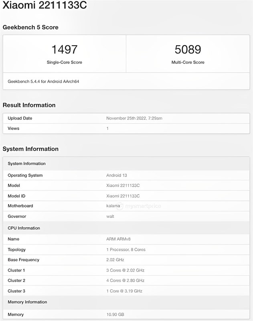
Task: Click the 'Memory Information' table header row
Action: tap(126, 302)
